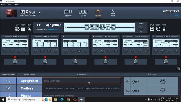Change the Exciter effect name selector
181x102 pixels.
[141, 41]
